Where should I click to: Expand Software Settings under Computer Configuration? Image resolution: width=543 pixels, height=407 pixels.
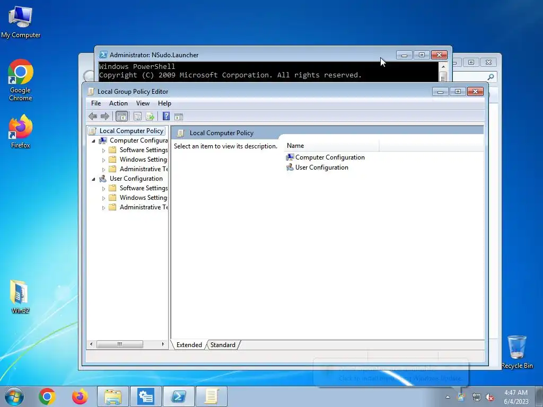pyautogui.click(x=103, y=151)
